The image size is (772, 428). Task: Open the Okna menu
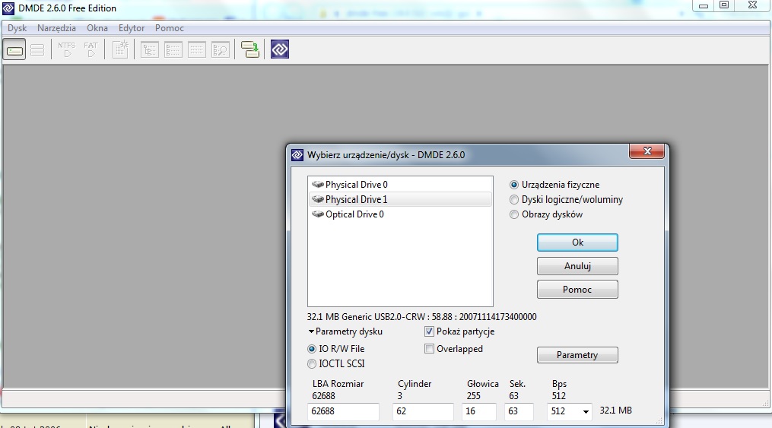(x=97, y=28)
